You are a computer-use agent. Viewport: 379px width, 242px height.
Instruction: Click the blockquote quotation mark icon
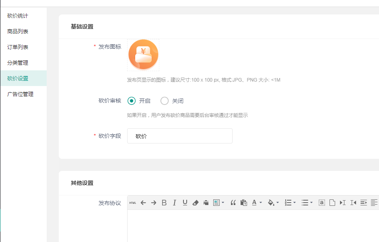click(x=233, y=203)
